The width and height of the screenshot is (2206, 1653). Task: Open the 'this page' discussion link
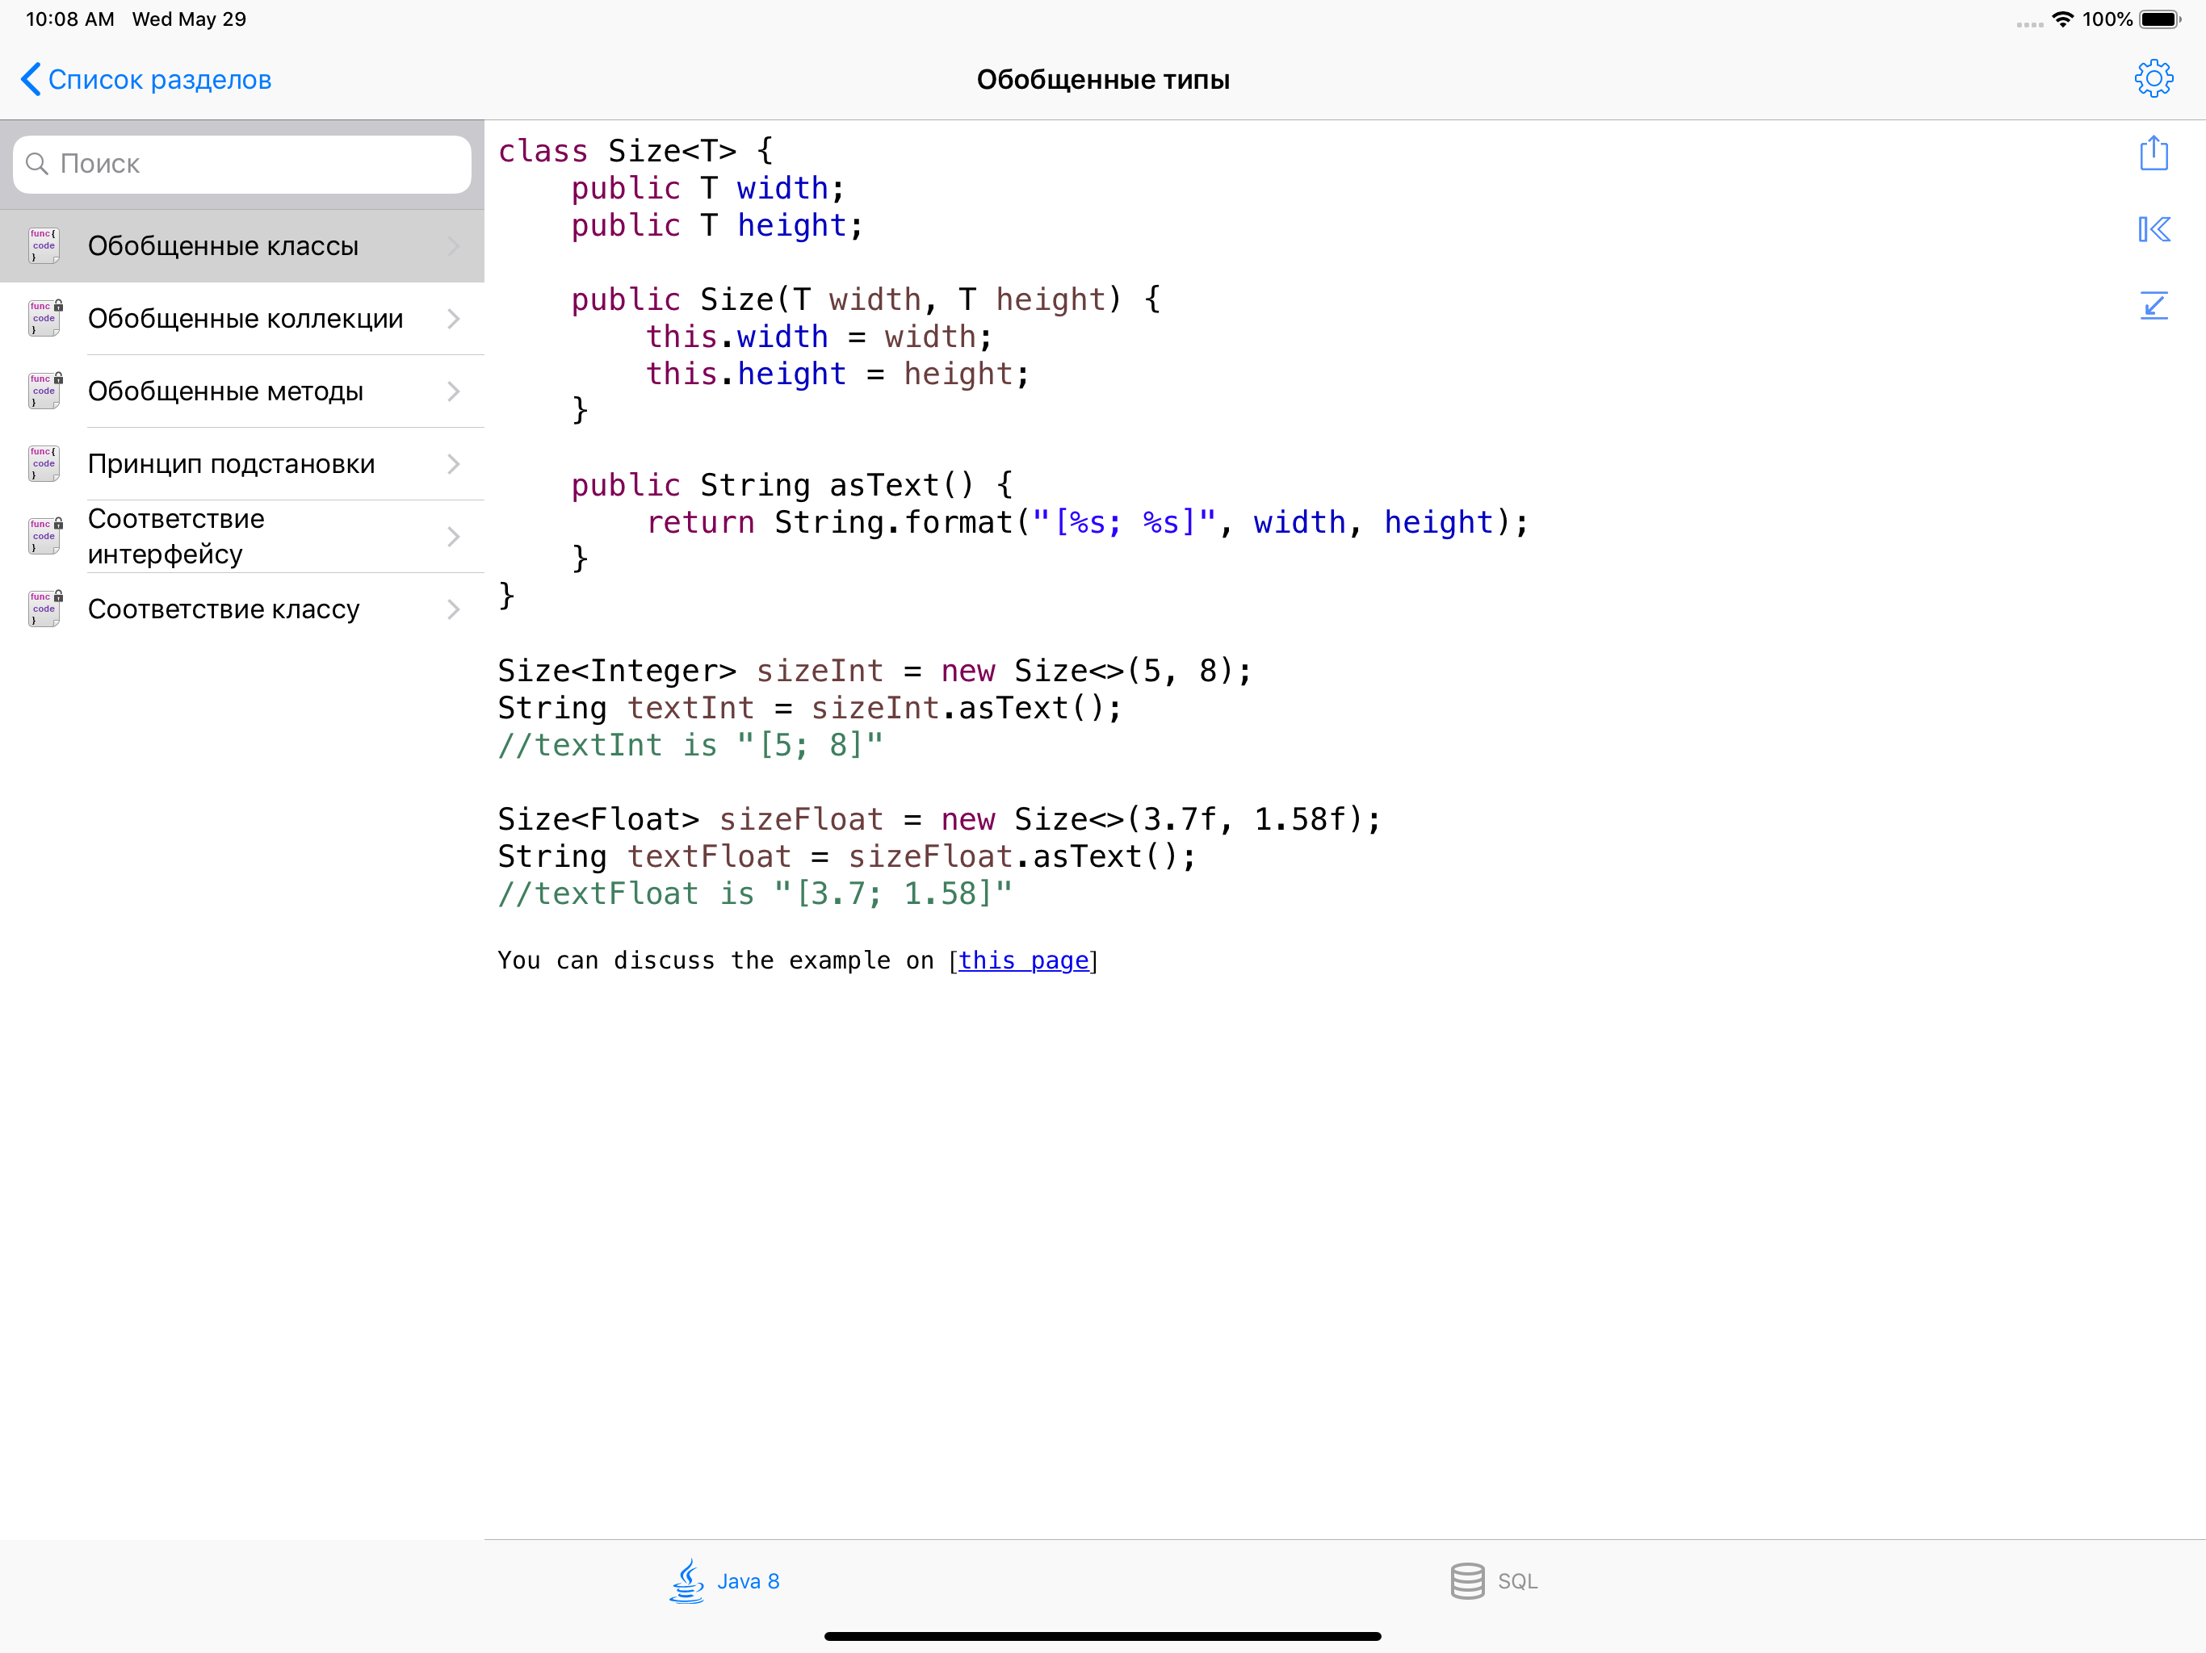(1022, 960)
